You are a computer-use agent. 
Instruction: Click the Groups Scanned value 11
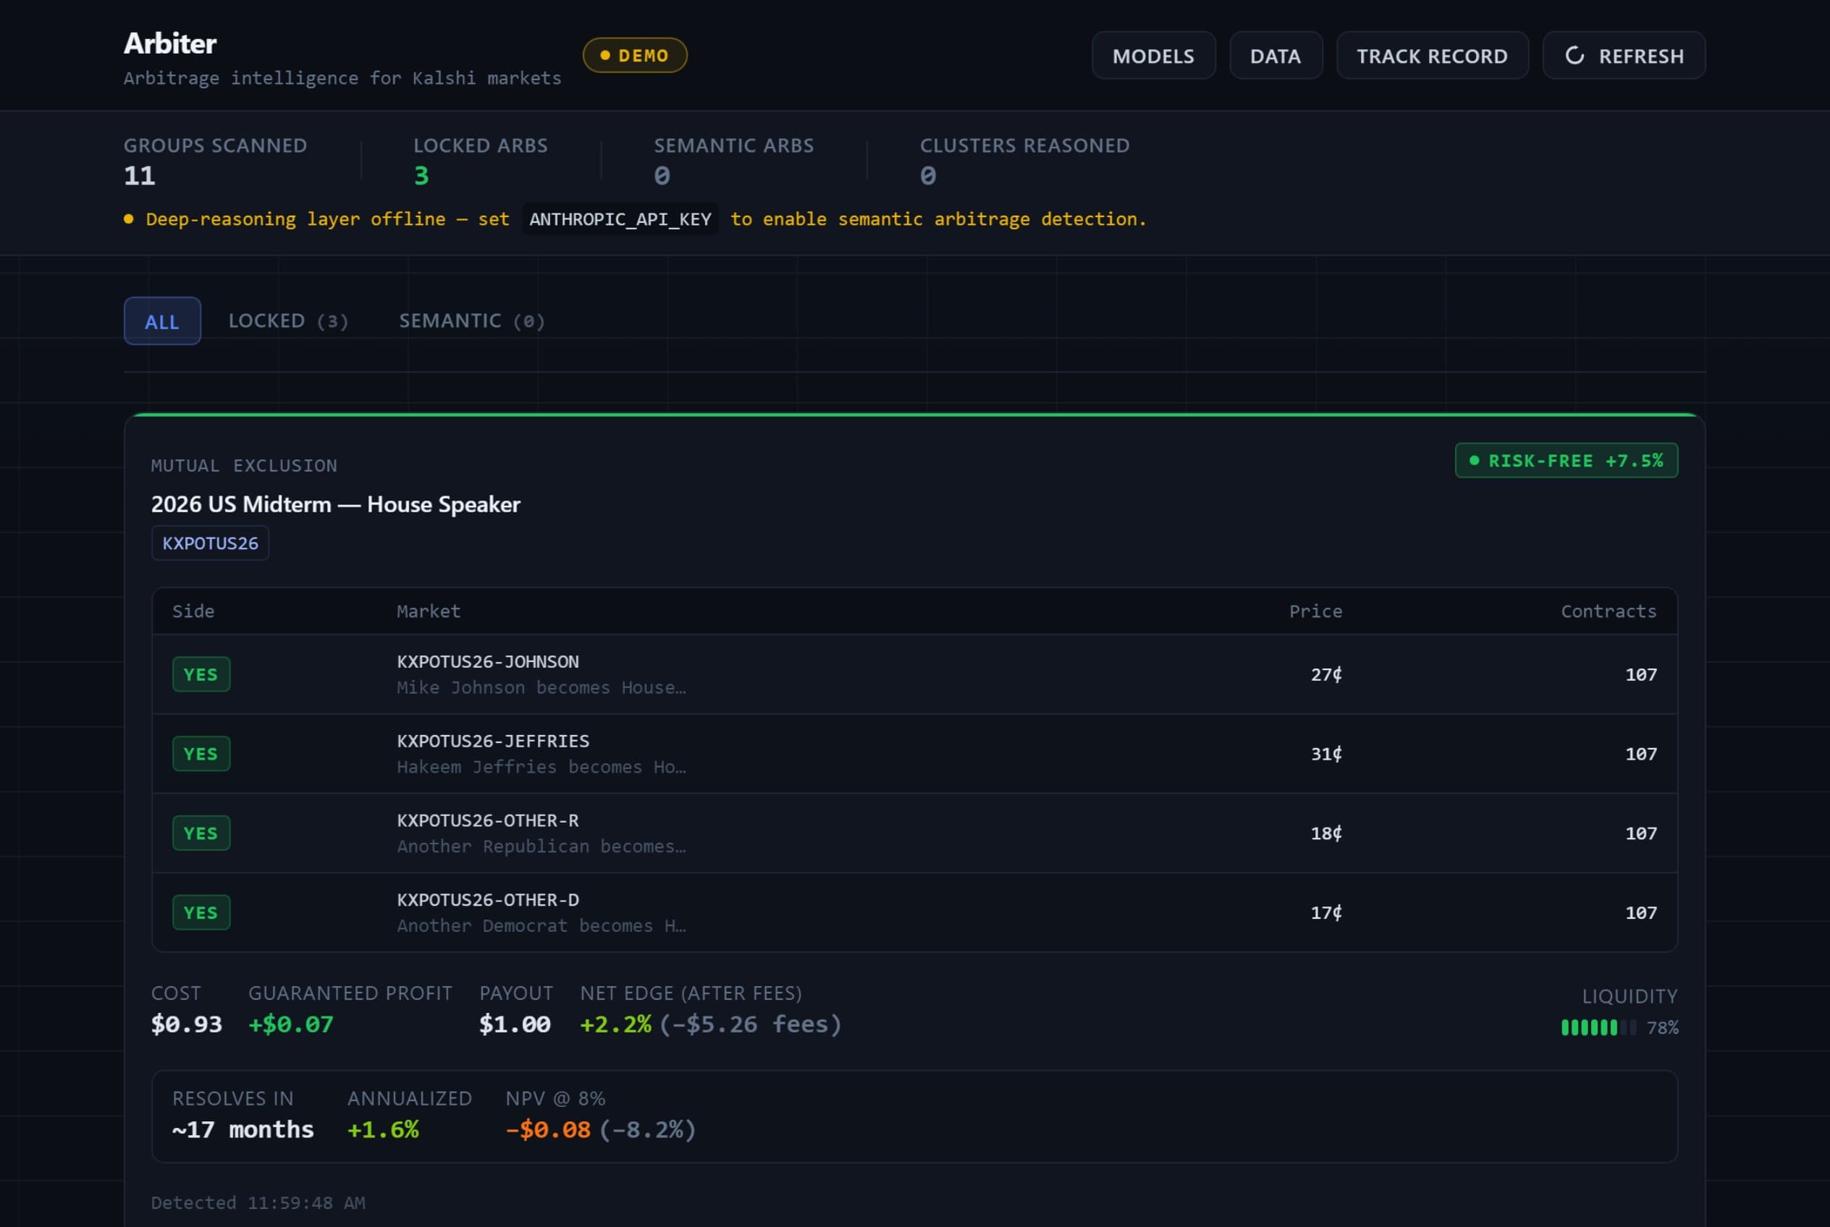[140, 175]
